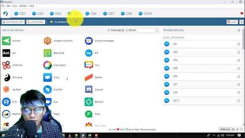Add the Element service icon
The height and width of the screenshot is (138, 245).
pos(89,102)
